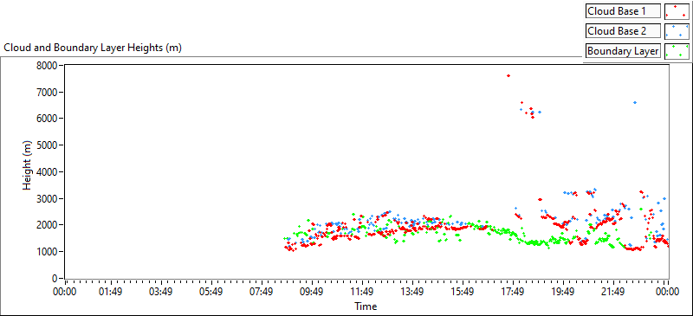Screen dimensions: 693x316
Task: Select the Cloud Base 2 legend label
Action: click(x=623, y=31)
